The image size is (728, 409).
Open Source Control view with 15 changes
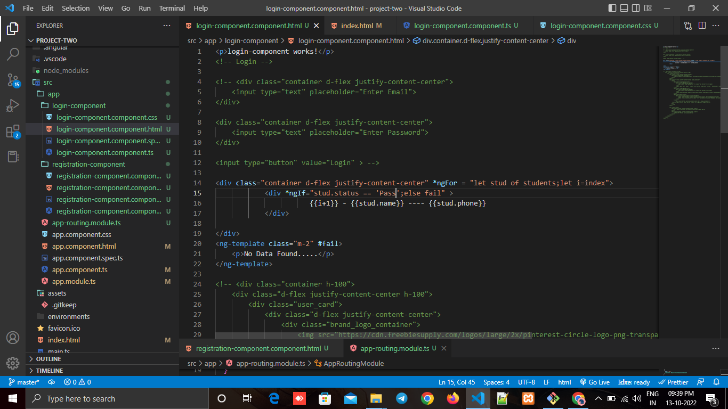coord(13,80)
